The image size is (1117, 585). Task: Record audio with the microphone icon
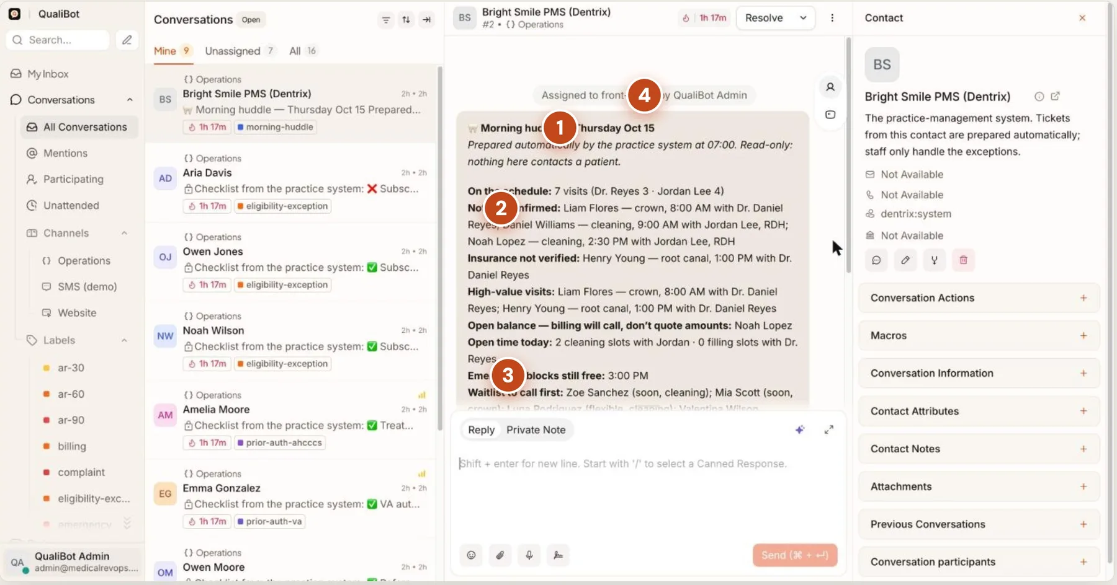click(529, 555)
